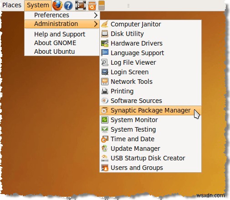Select Language Support

pos(150,53)
